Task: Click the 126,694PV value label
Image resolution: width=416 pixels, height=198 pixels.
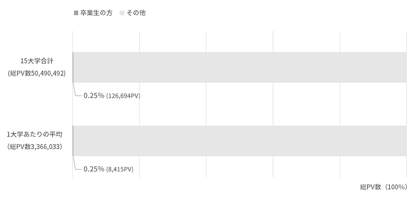Action: (x=123, y=96)
